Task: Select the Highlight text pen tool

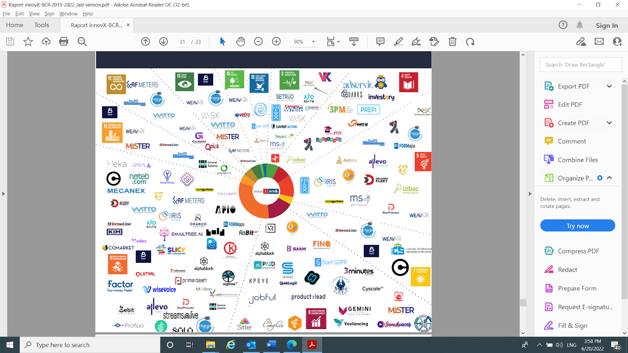Action: (x=398, y=42)
